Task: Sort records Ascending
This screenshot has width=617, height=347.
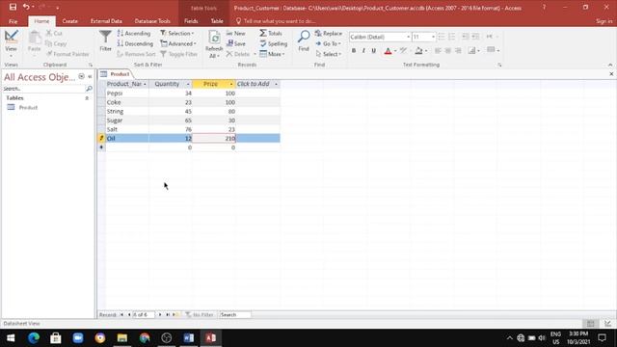Action: (134, 34)
